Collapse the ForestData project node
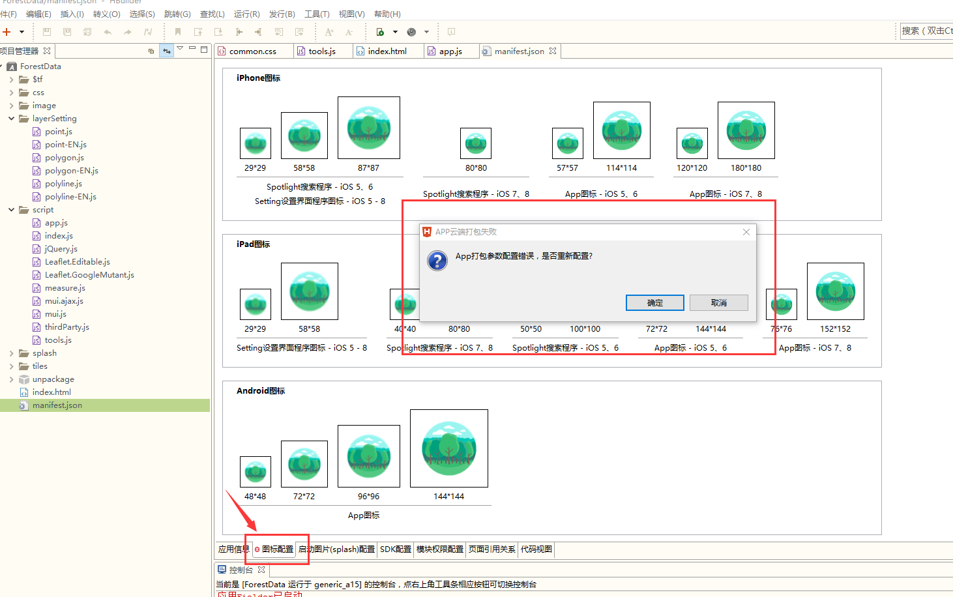Screen dimensions: 953x597 pyautogui.click(x=2, y=66)
